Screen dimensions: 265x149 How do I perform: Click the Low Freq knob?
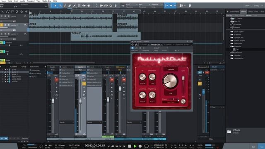[142, 95]
